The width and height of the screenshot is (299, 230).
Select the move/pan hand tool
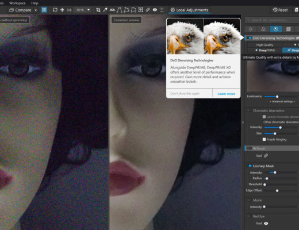coord(62,10)
